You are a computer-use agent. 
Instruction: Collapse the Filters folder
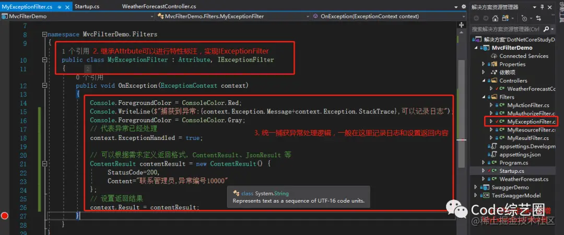point(484,97)
